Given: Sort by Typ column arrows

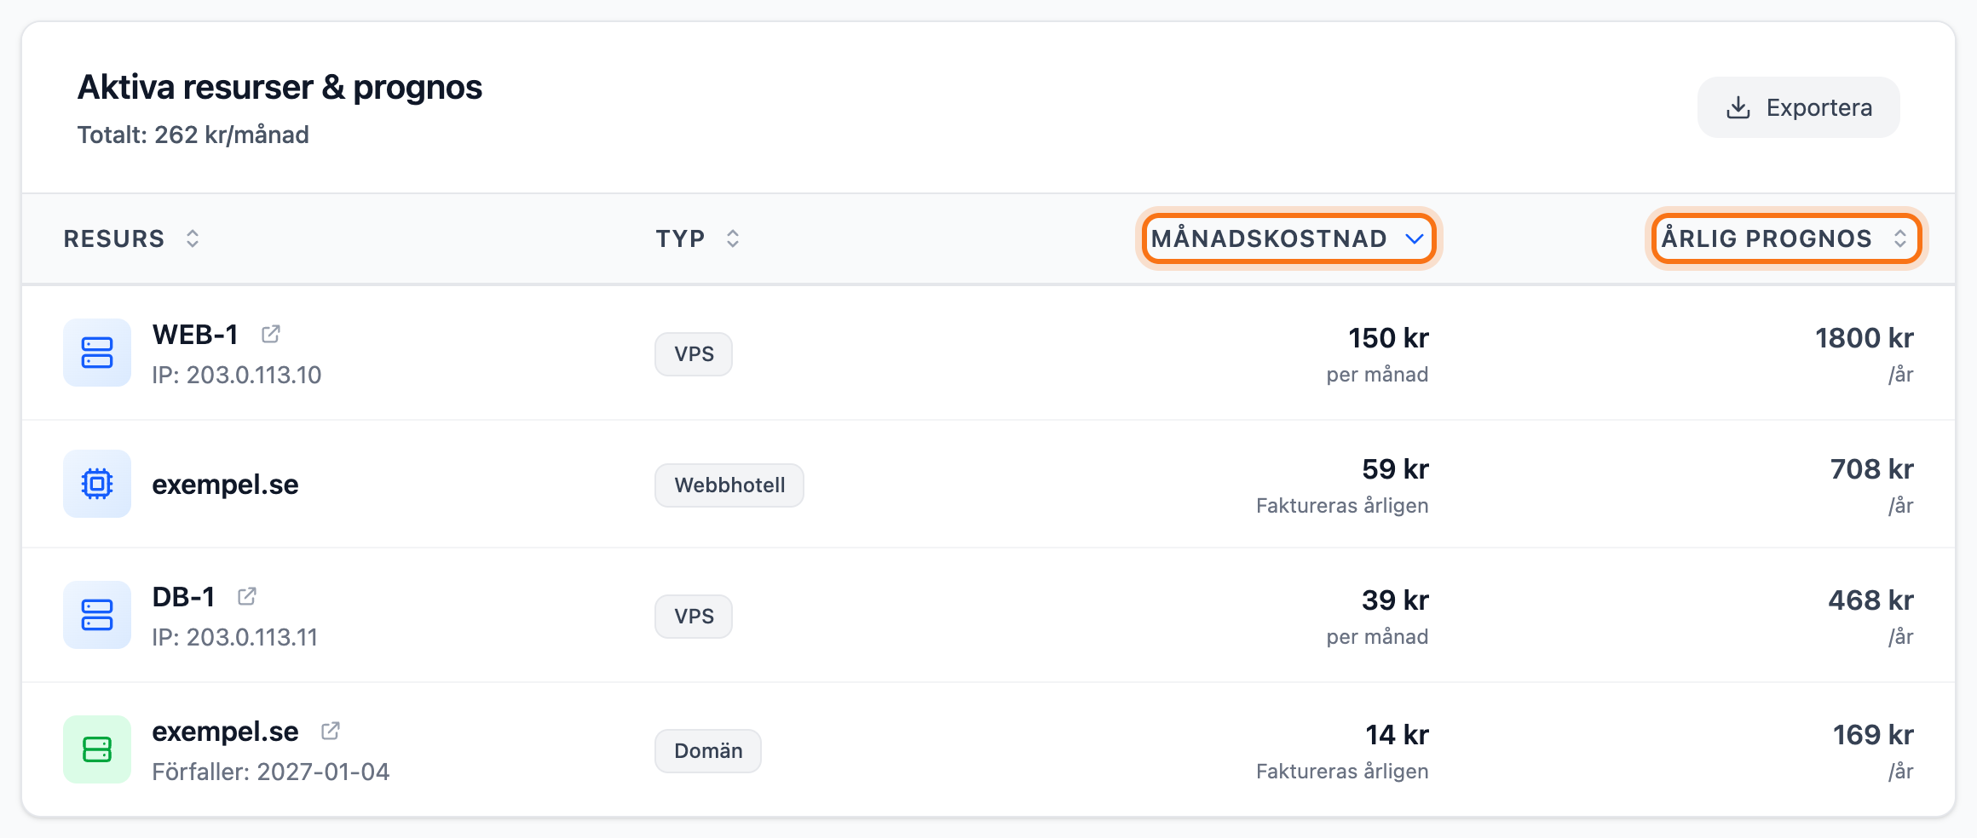Looking at the screenshot, I should click(x=733, y=238).
